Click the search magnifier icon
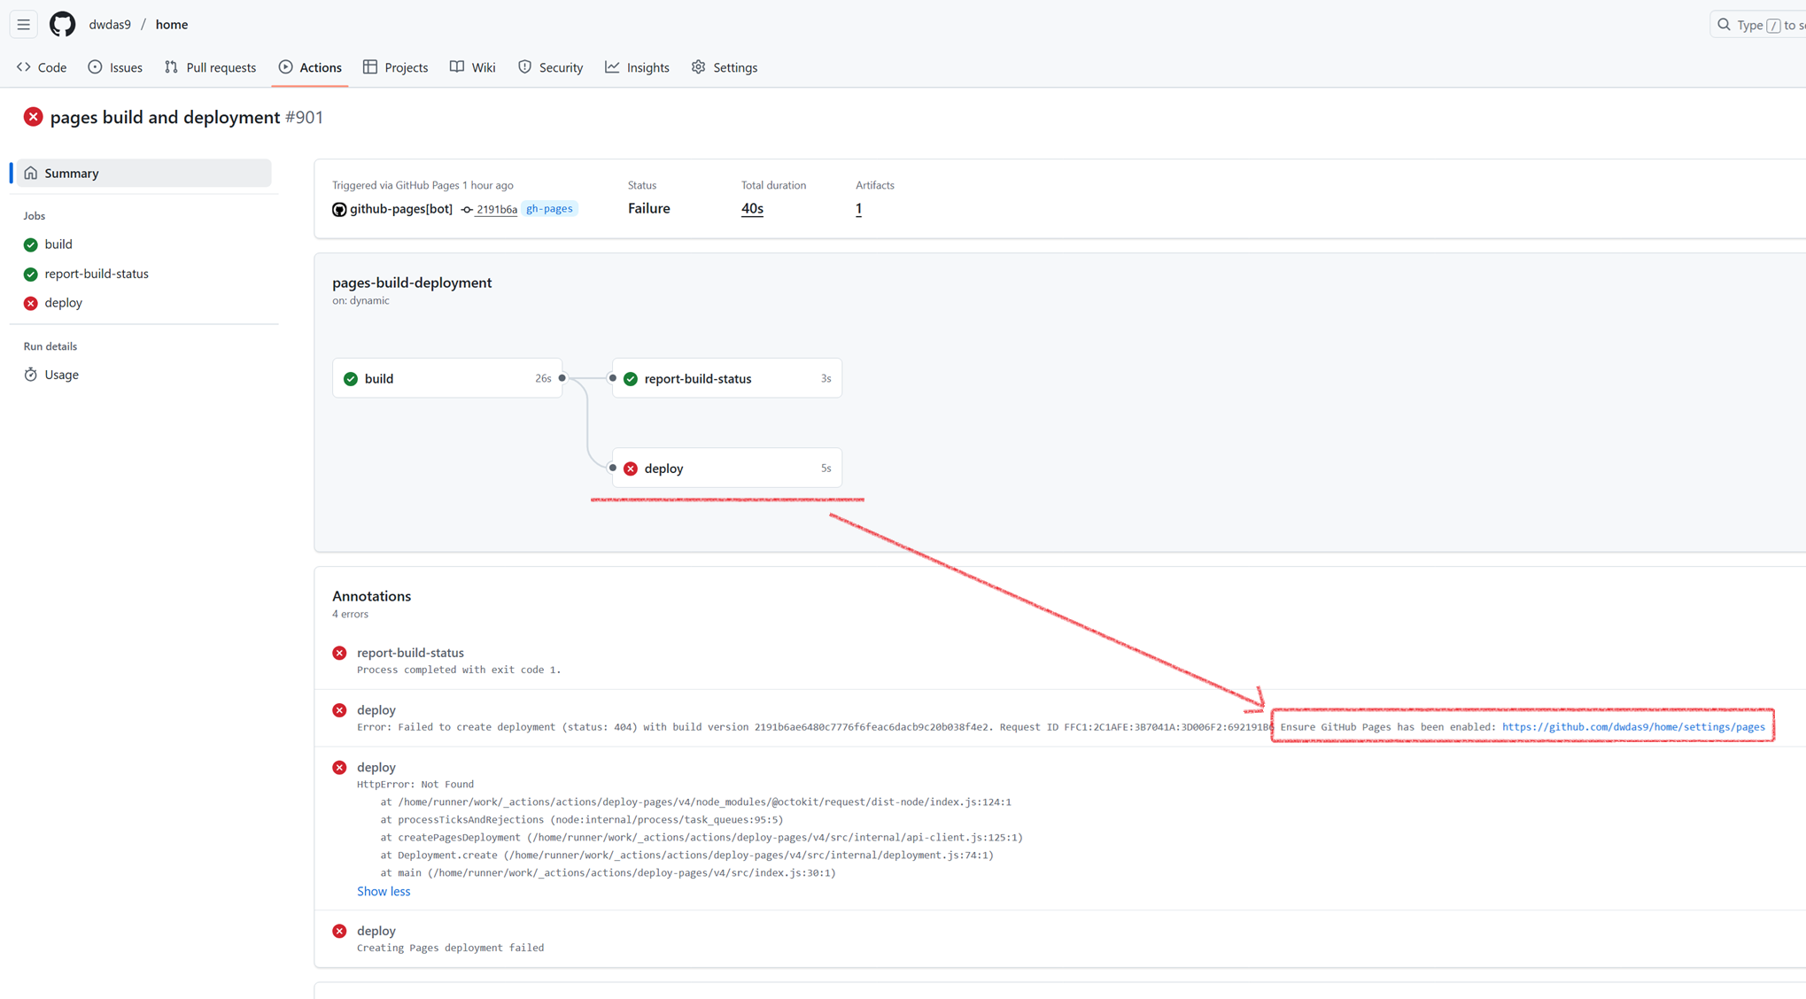This screenshot has height=999, width=1806. pos(1724,25)
